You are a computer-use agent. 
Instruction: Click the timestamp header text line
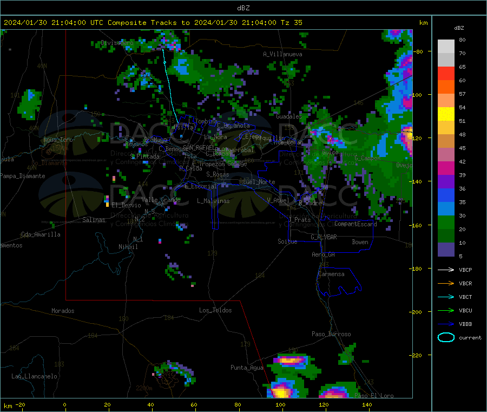[x=153, y=23]
